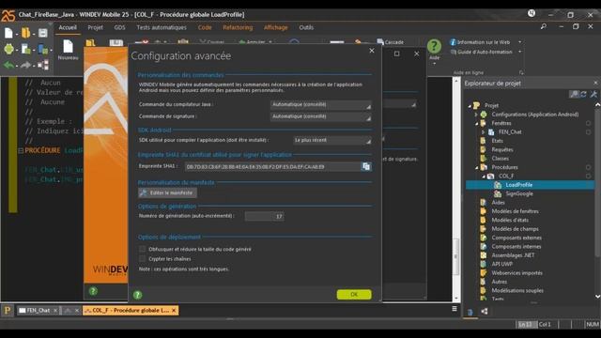Expand the FEN_Chat tree node
The width and height of the screenshot is (601, 338).
coord(484,132)
